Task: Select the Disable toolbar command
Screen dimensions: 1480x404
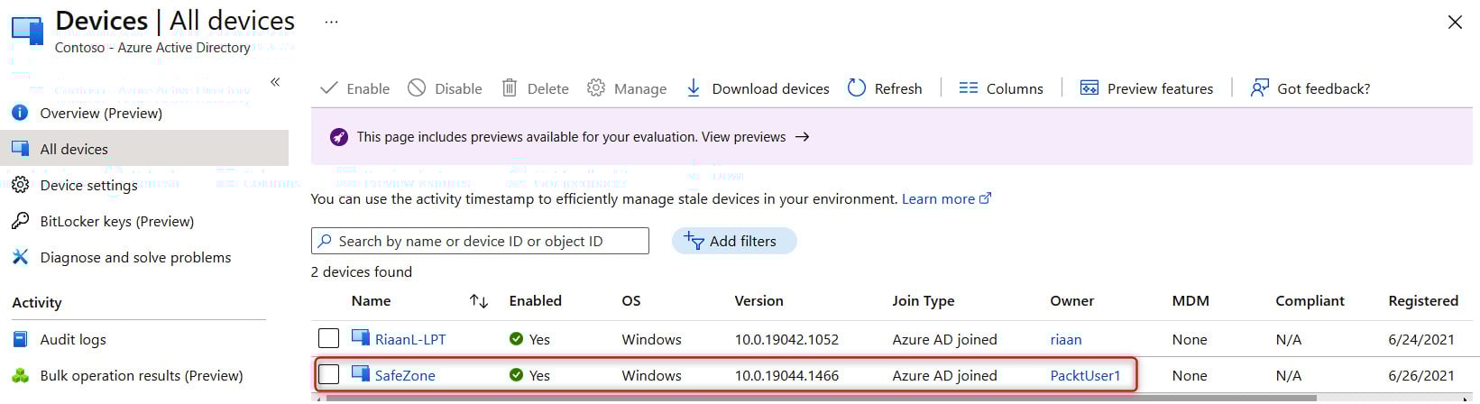Action: pyautogui.click(x=445, y=88)
